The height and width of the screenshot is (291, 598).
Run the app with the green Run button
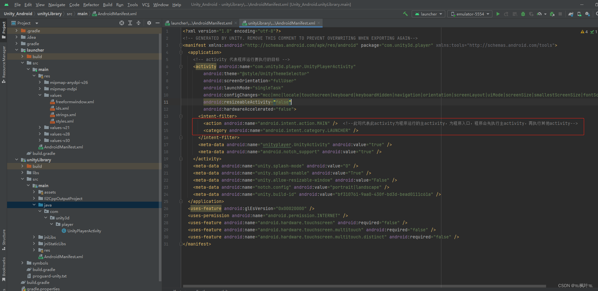click(x=498, y=14)
